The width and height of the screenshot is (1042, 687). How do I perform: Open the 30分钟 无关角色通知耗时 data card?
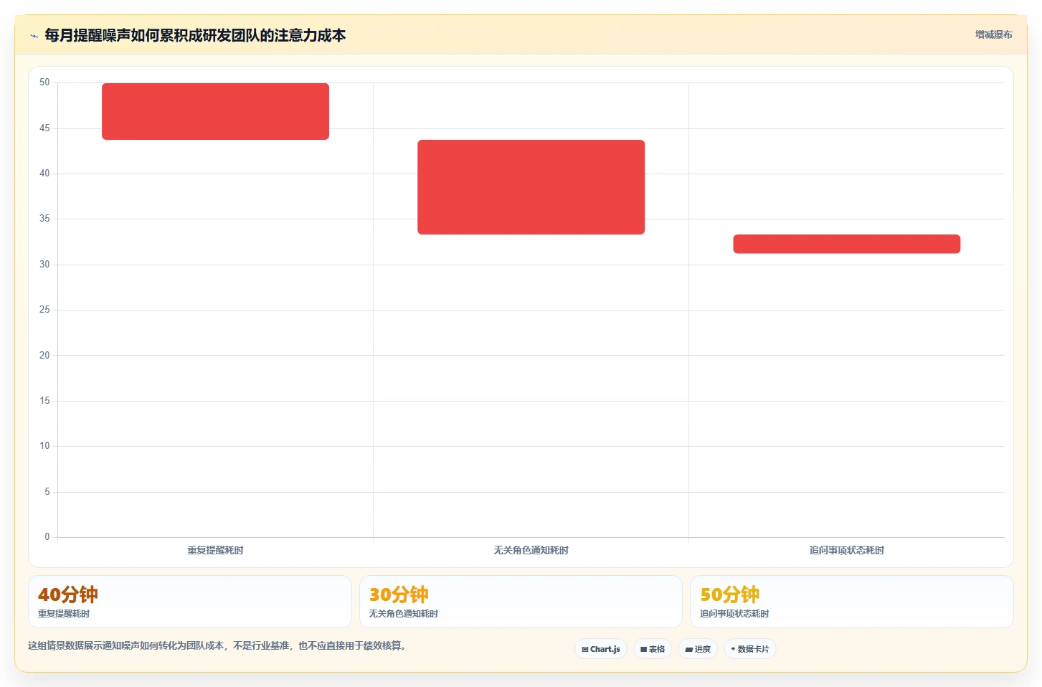[x=521, y=602]
